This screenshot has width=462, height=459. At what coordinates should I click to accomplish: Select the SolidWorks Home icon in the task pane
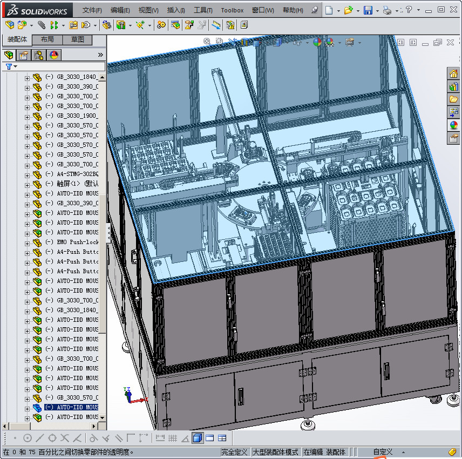(x=454, y=73)
